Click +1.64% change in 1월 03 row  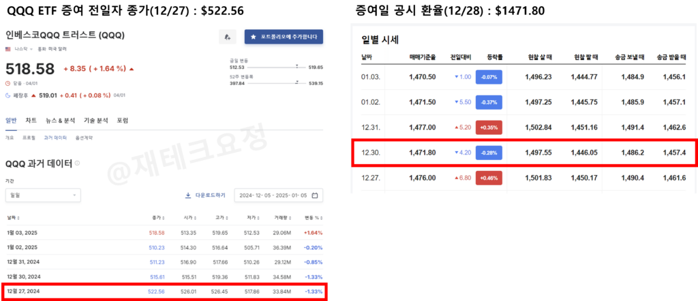(x=314, y=232)
